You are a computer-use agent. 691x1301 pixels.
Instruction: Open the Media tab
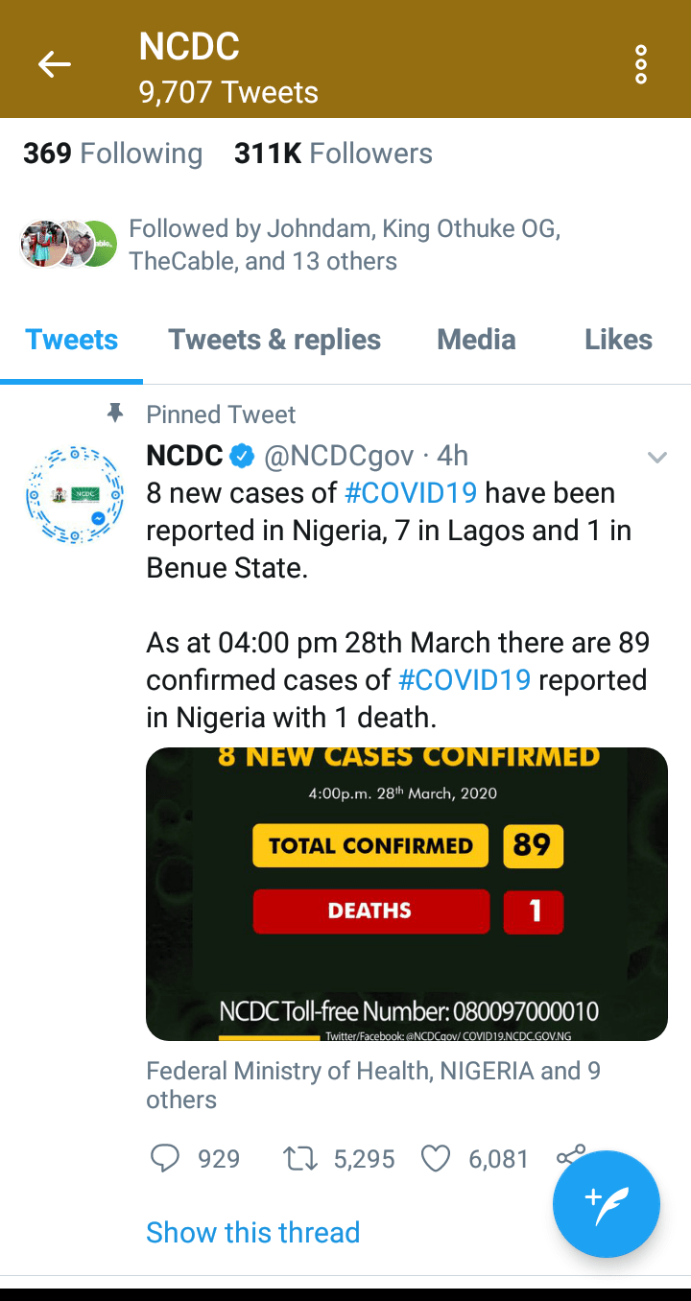[x=476, y=340]
